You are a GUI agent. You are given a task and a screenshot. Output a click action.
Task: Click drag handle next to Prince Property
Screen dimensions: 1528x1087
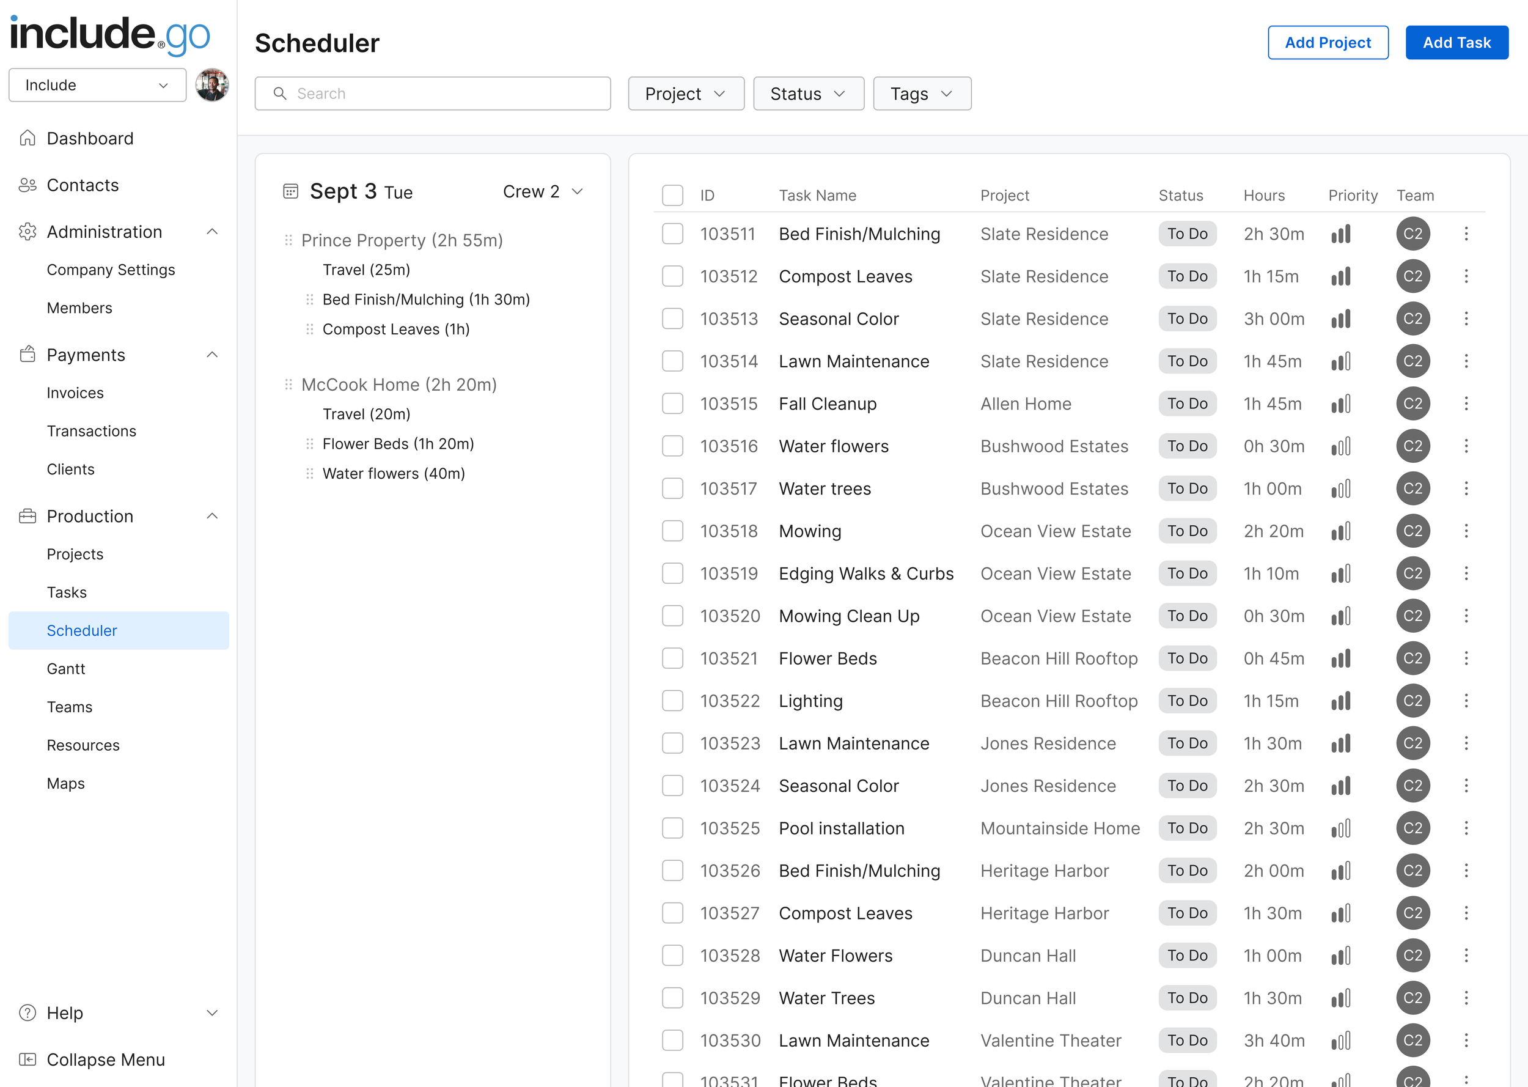288,240
